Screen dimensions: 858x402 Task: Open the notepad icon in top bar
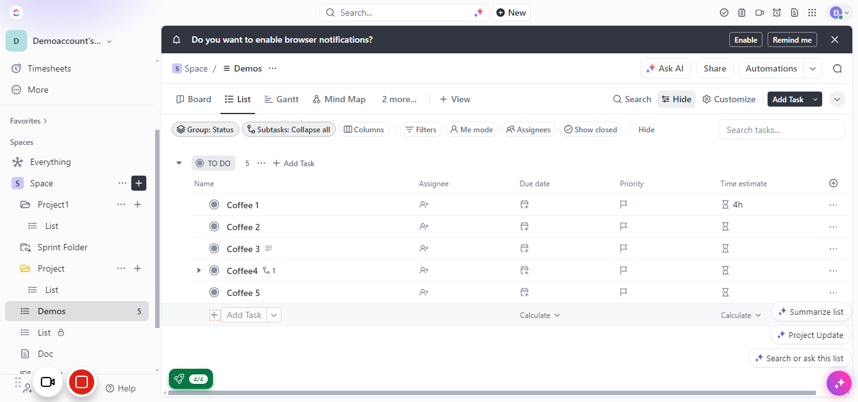point(742,13)
